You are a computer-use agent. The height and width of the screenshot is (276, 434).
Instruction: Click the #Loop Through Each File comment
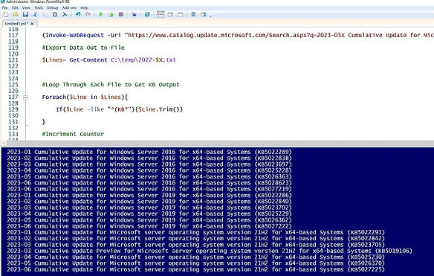(x=111, y=85)
